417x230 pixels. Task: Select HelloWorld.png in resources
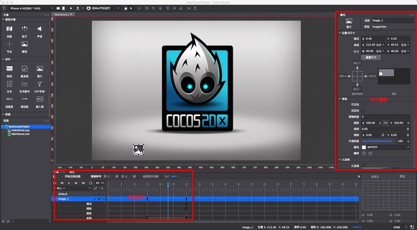pyautogui.click(x=20, y=131)
